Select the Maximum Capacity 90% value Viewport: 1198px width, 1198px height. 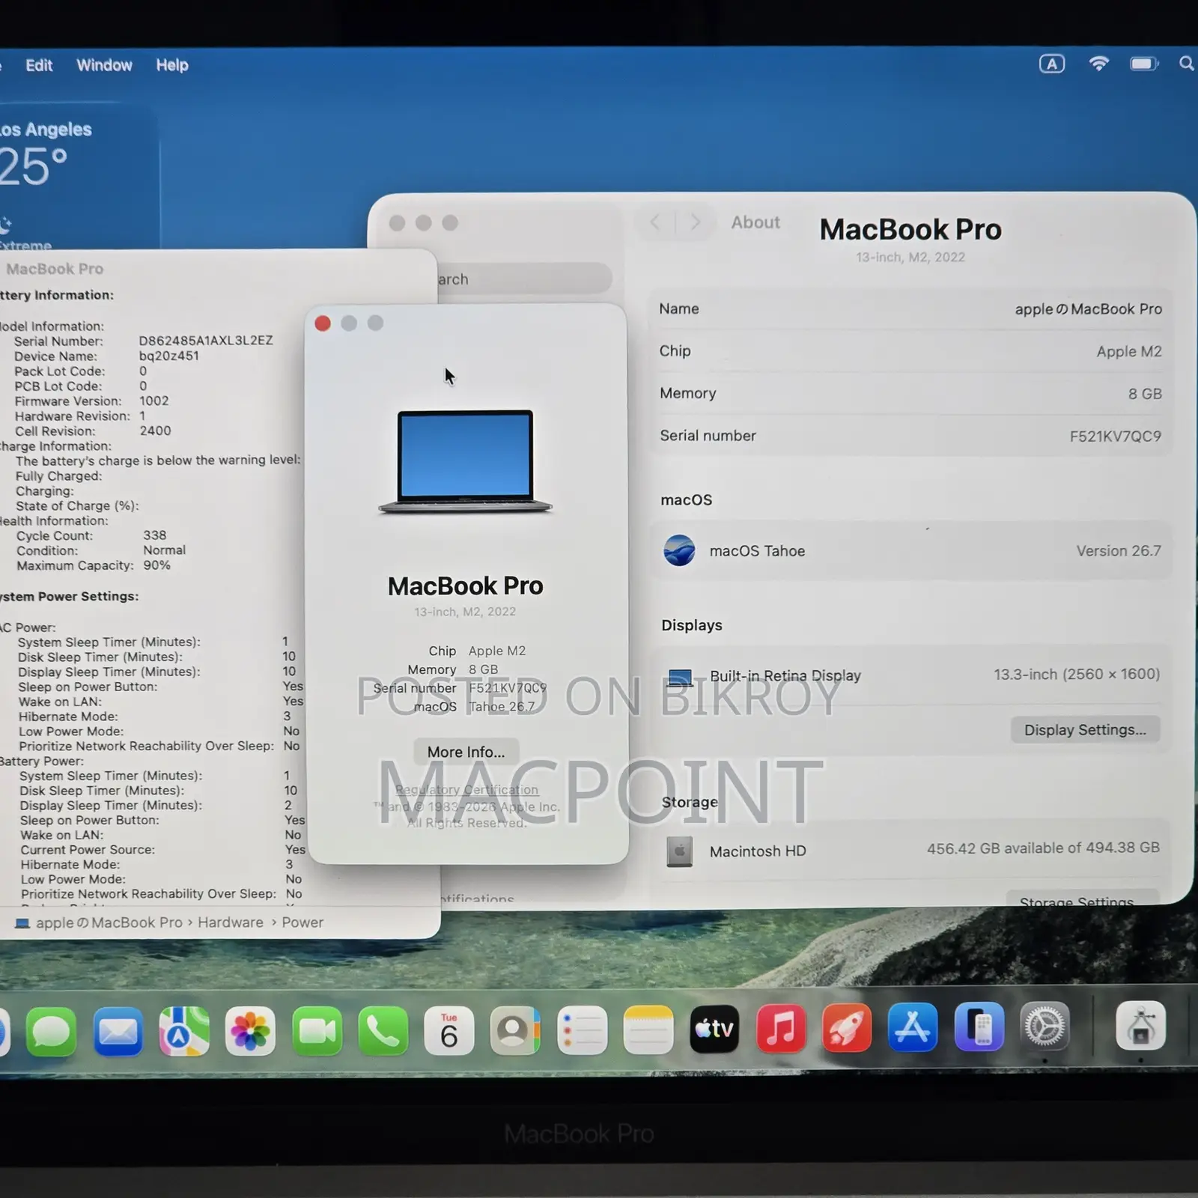[x=156, y=565]
